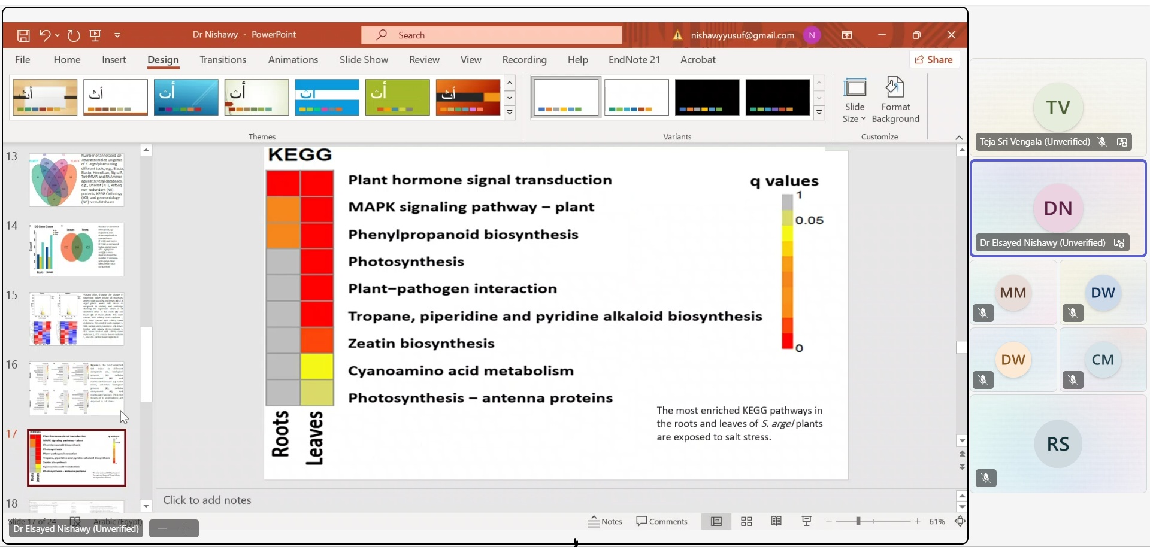Select slide 17 thumbnail
The width and height of the screenshot is (1150, 547).
[77, 458]
